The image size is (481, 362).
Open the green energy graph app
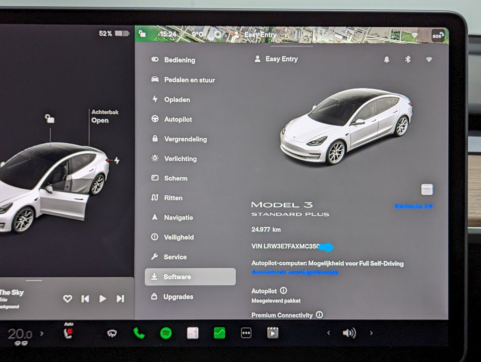pos(219,333)
